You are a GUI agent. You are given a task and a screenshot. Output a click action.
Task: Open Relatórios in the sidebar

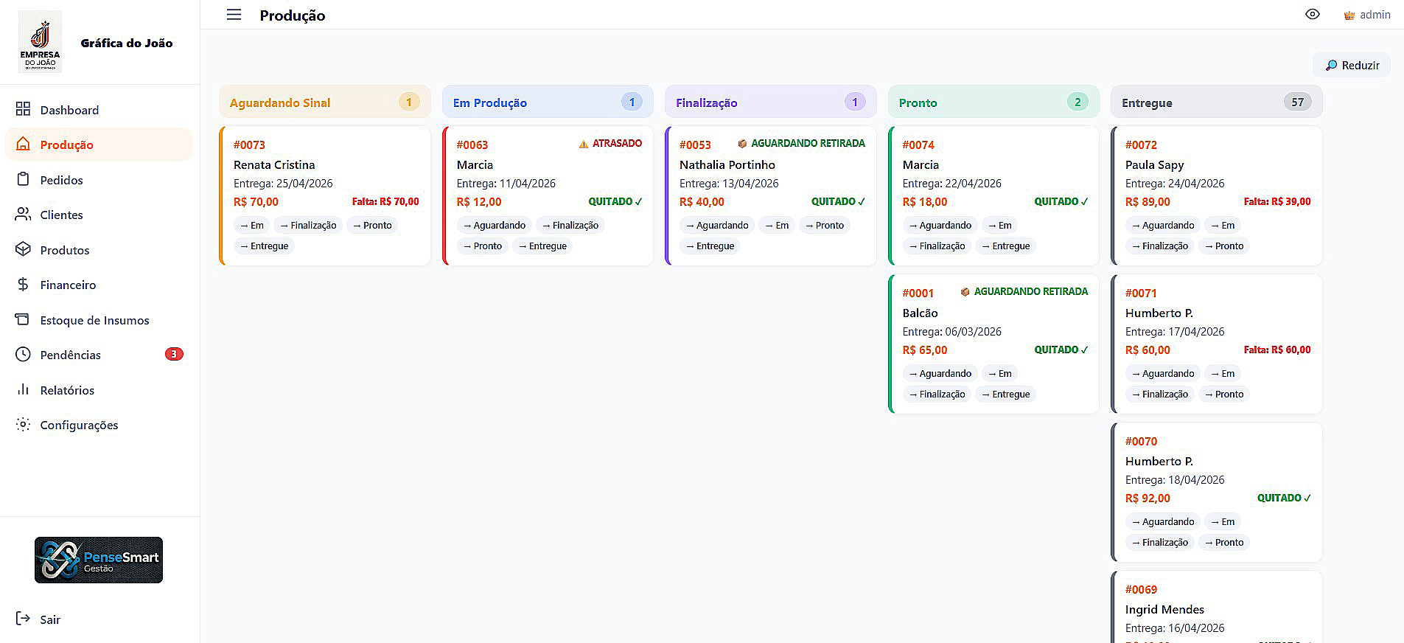click(99, 390)
